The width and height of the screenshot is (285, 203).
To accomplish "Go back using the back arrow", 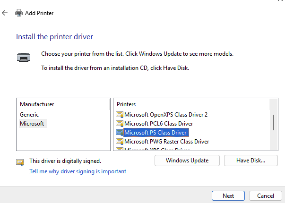I will [5, 13].
